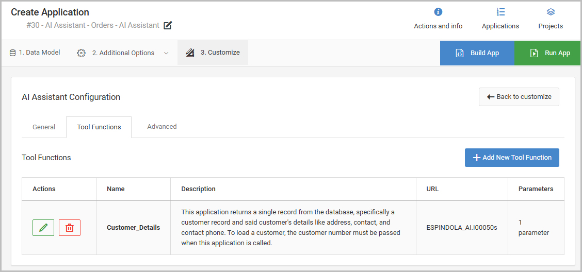
Task: Go to Projects via layers icon
Action: click(551, 12)
